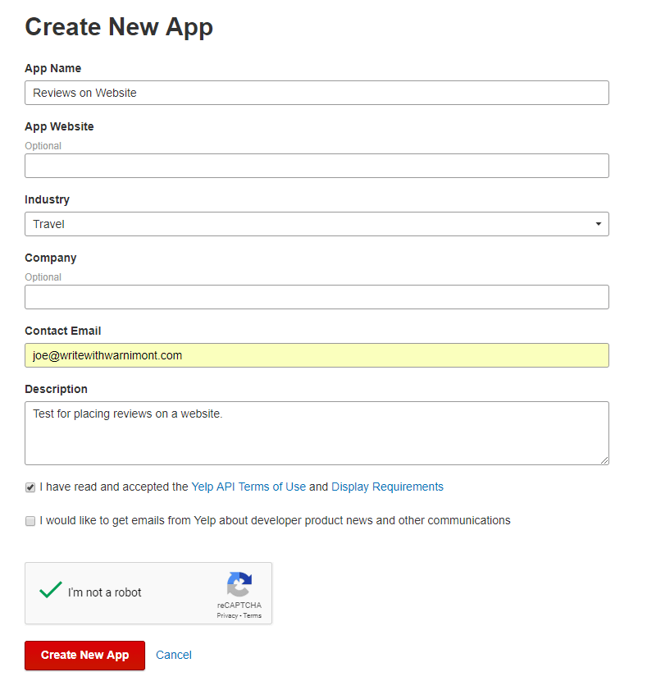Expand the Industry selection list
Viewport: 647px width, 681px height.
pyautogui.click(x=599, y=223)
